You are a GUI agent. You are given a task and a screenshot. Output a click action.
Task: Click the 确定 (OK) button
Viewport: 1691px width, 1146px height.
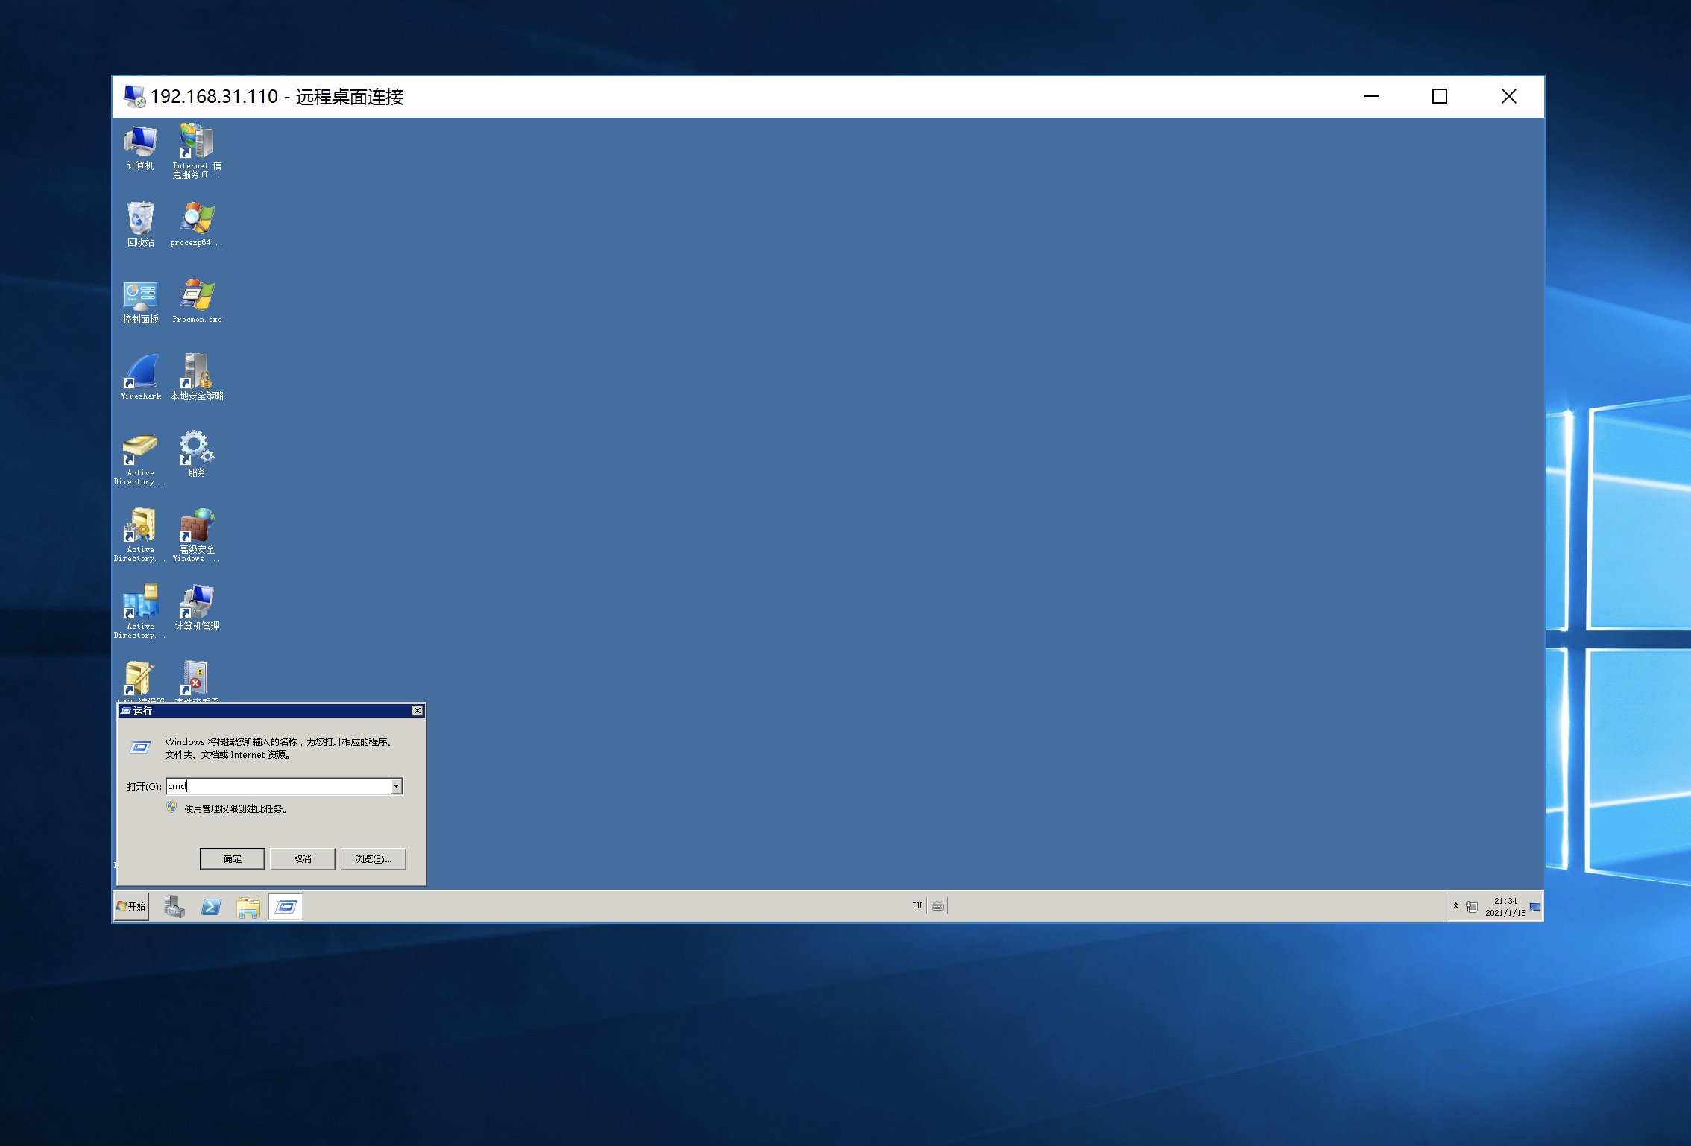point(232,858)
